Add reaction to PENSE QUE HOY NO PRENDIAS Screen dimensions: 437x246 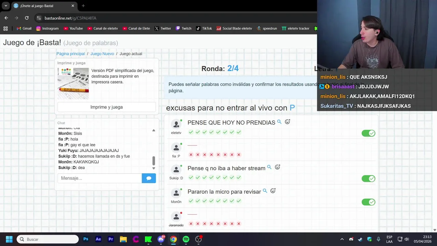287,122
